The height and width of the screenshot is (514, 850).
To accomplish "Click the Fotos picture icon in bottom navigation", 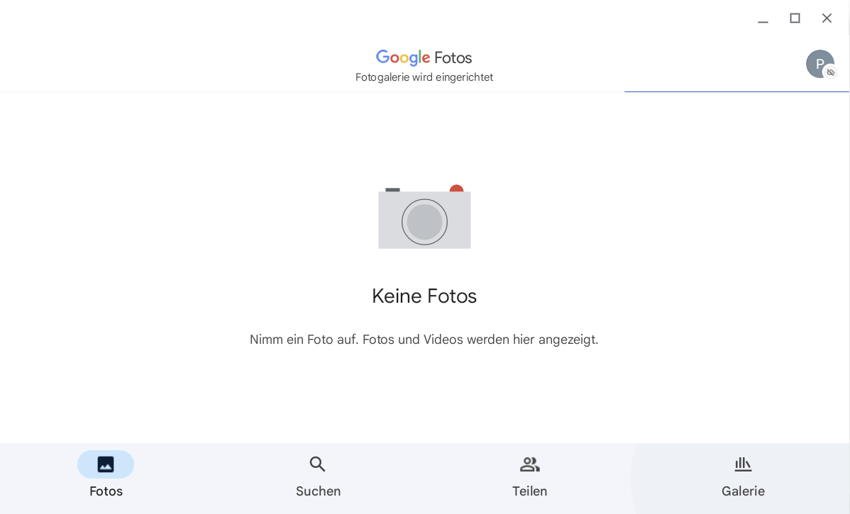I will (106, 464).
